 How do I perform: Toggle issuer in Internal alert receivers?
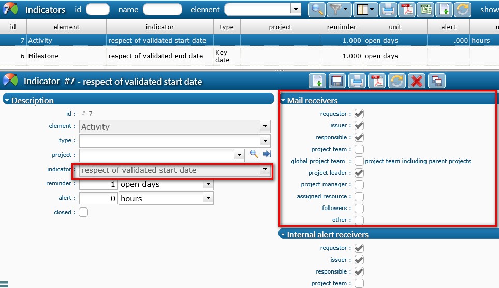(359, 260)
